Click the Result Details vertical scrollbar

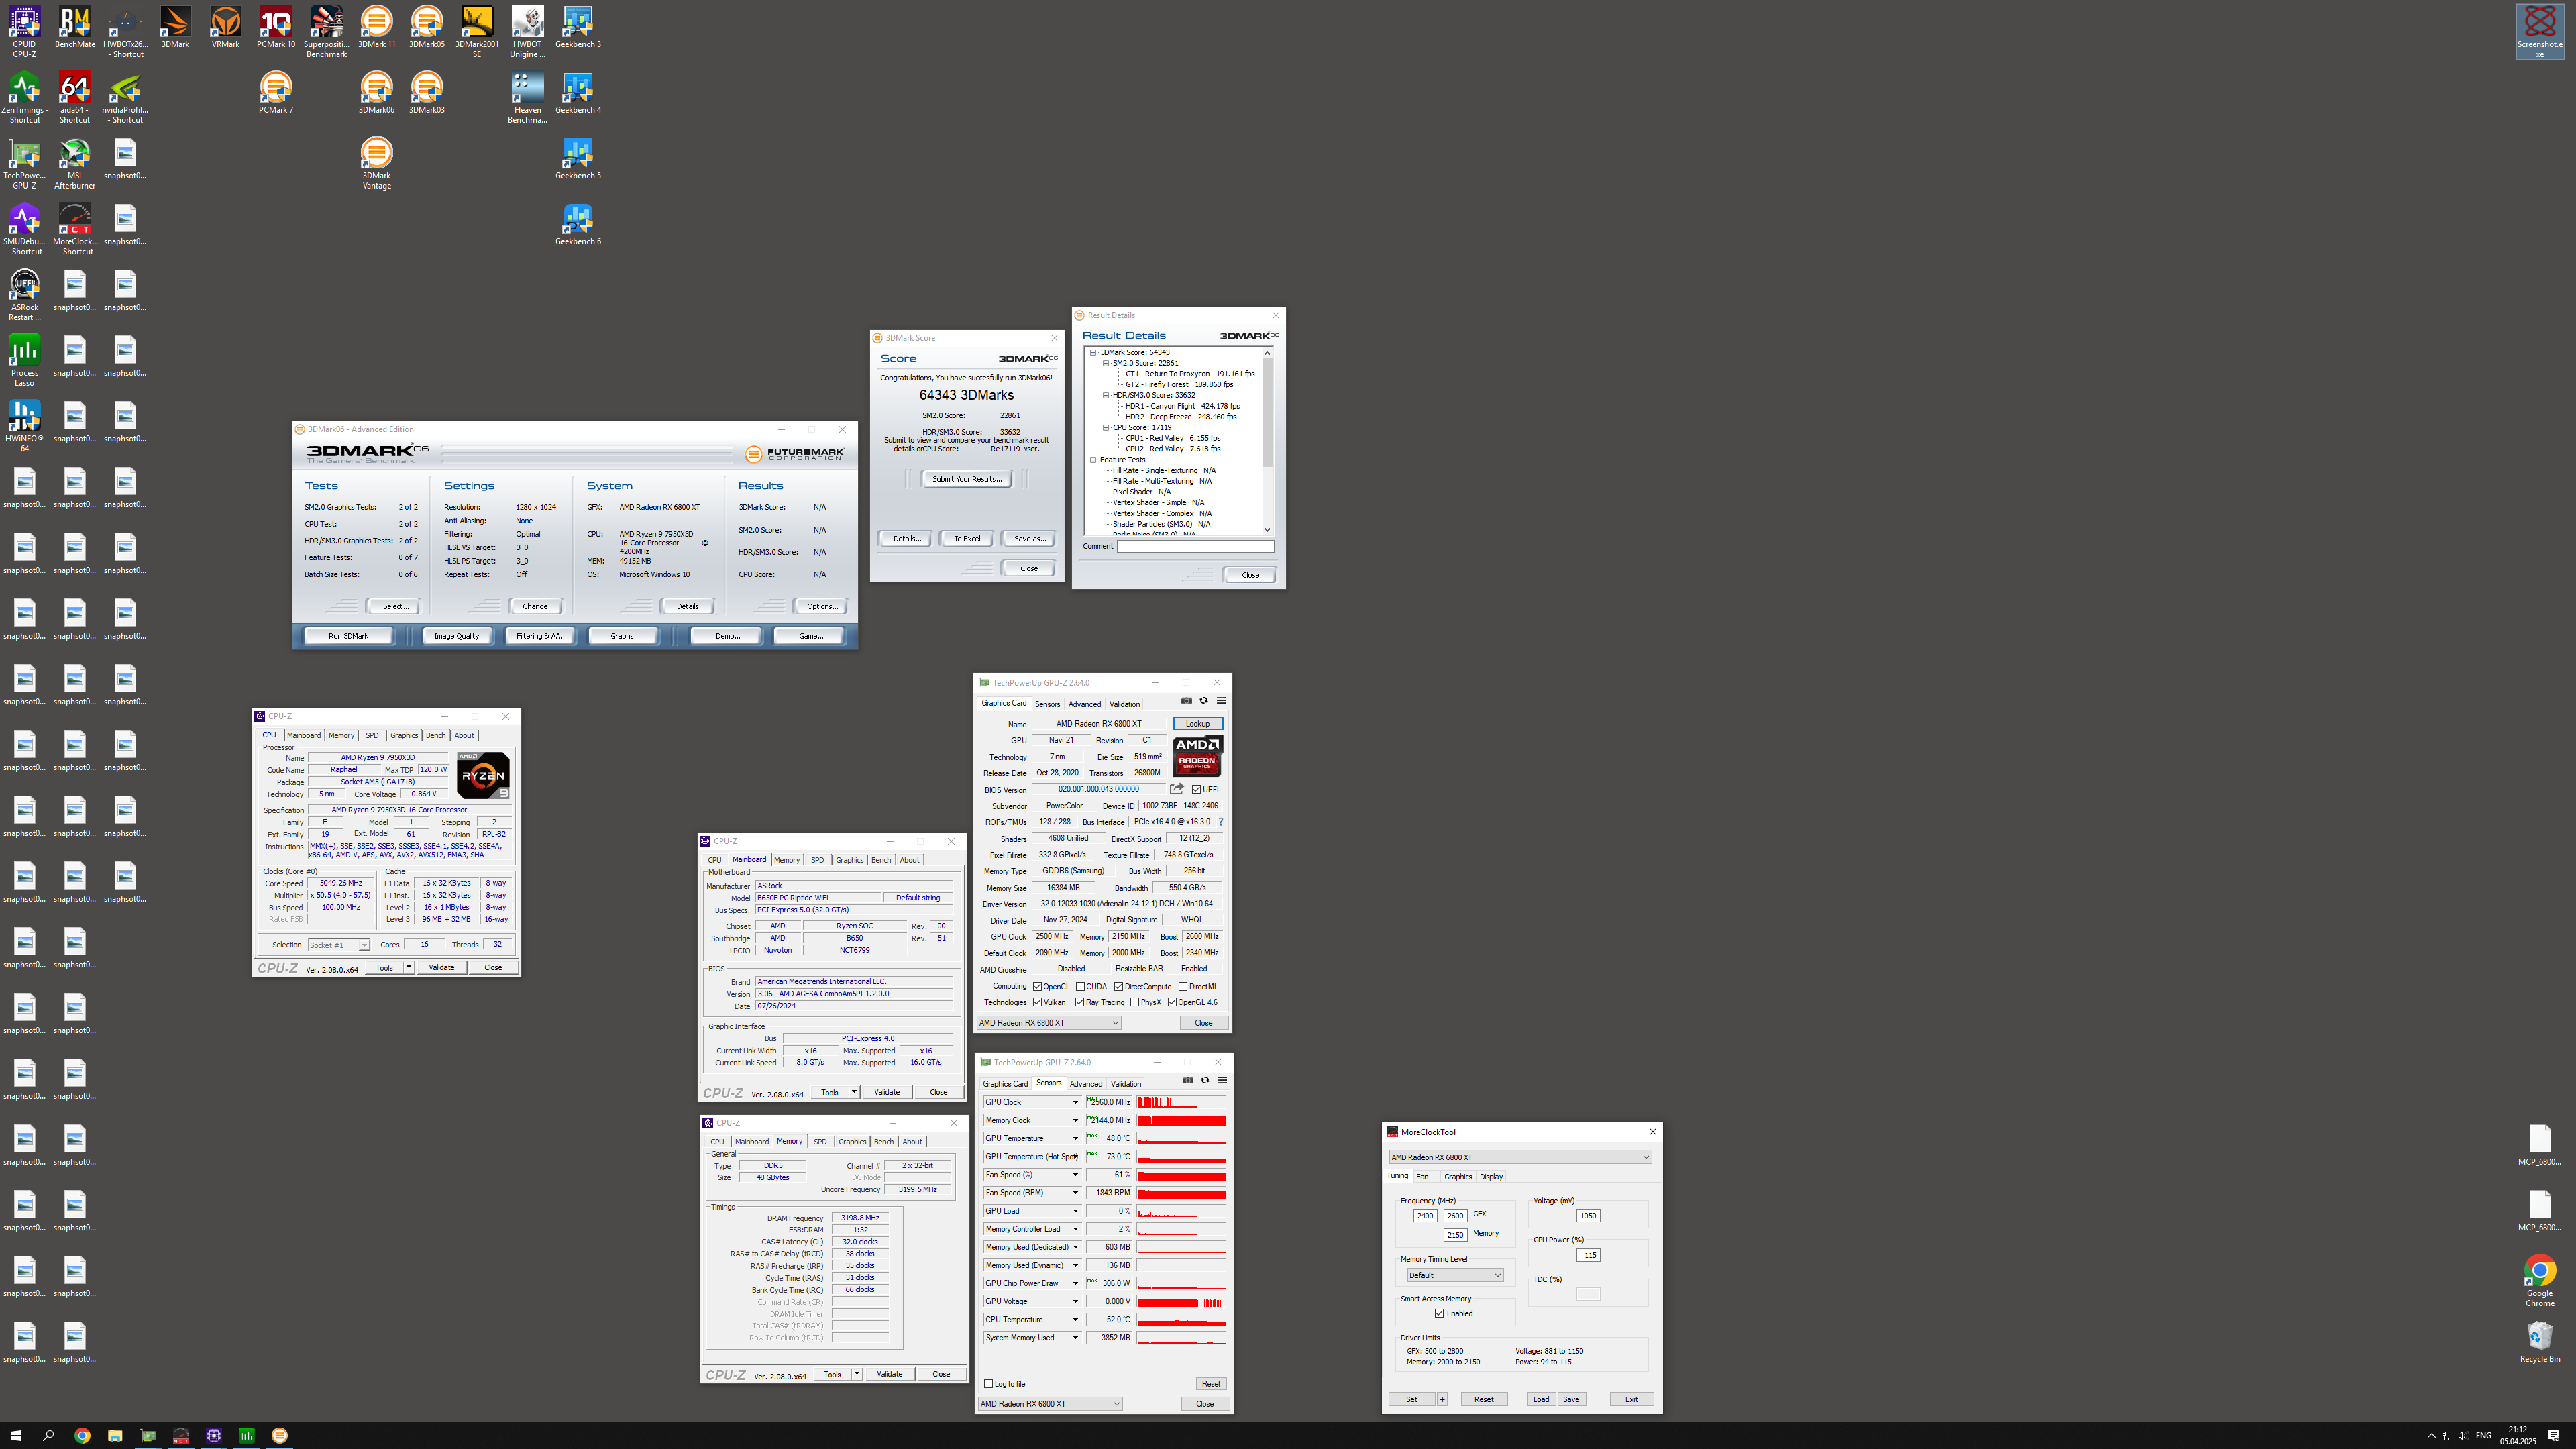coord(1267,441)
